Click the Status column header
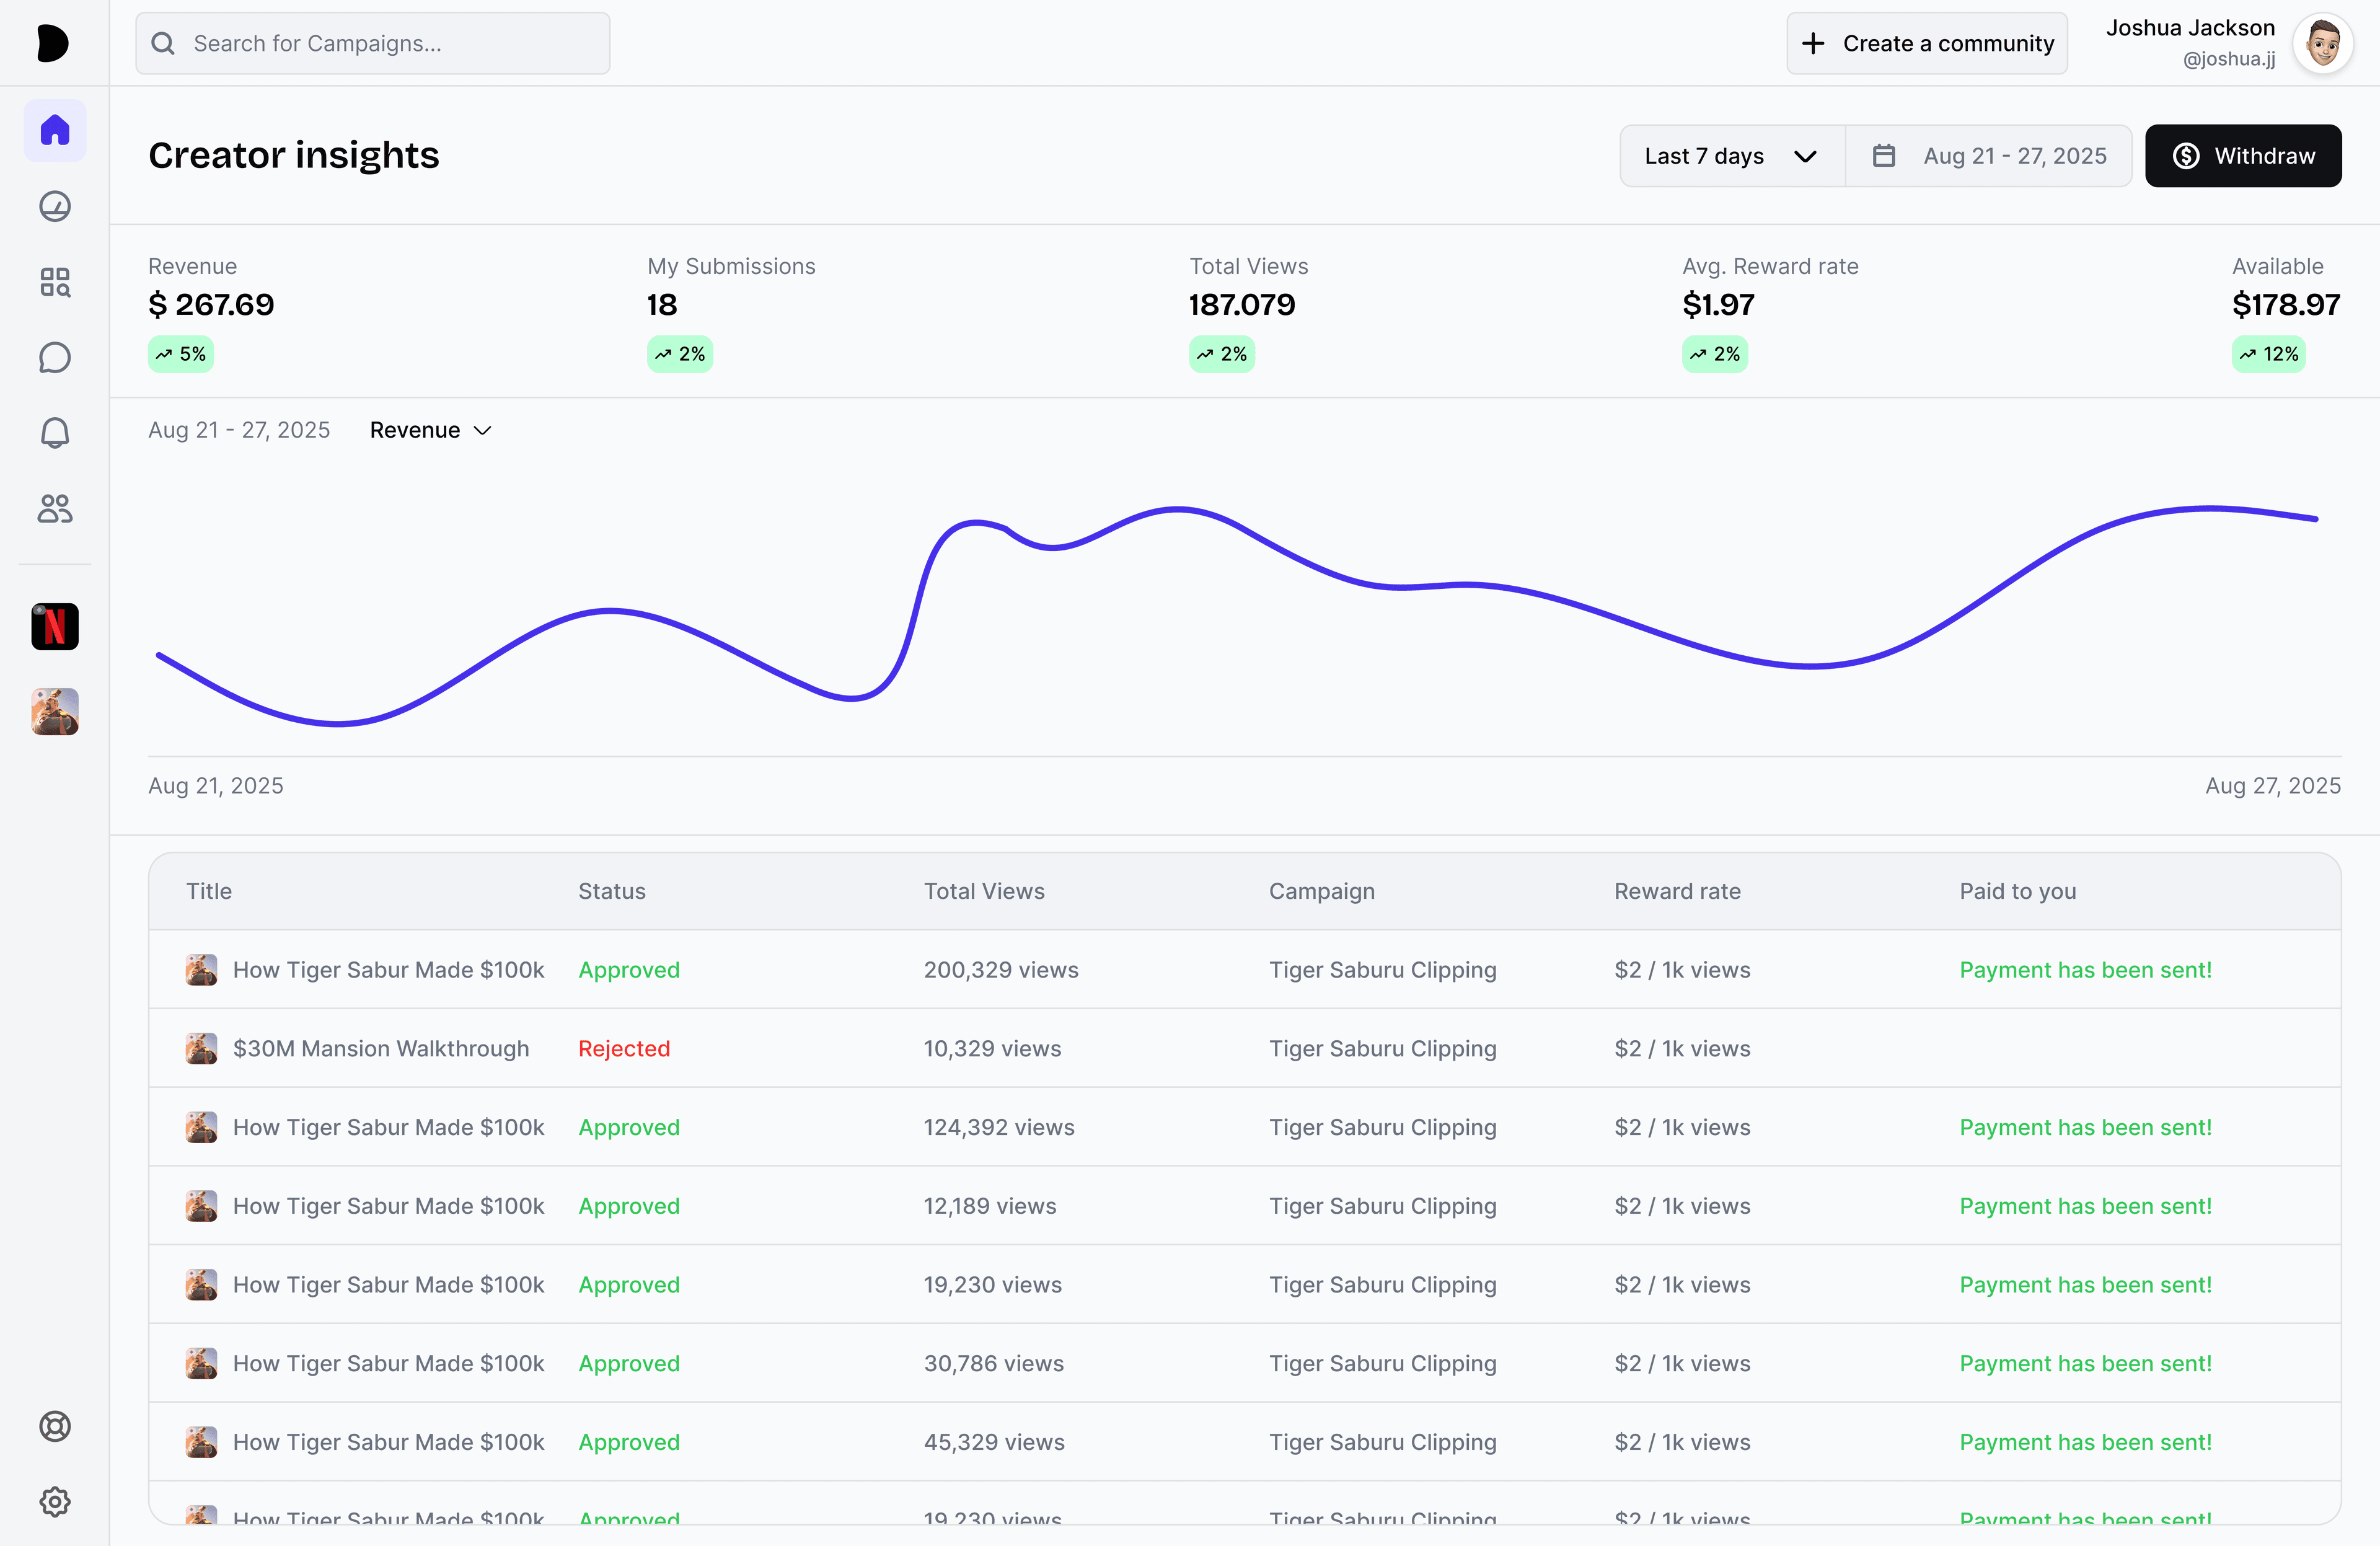The width and height of the screenshot is (2380, 1546). (x=611, y=891)
